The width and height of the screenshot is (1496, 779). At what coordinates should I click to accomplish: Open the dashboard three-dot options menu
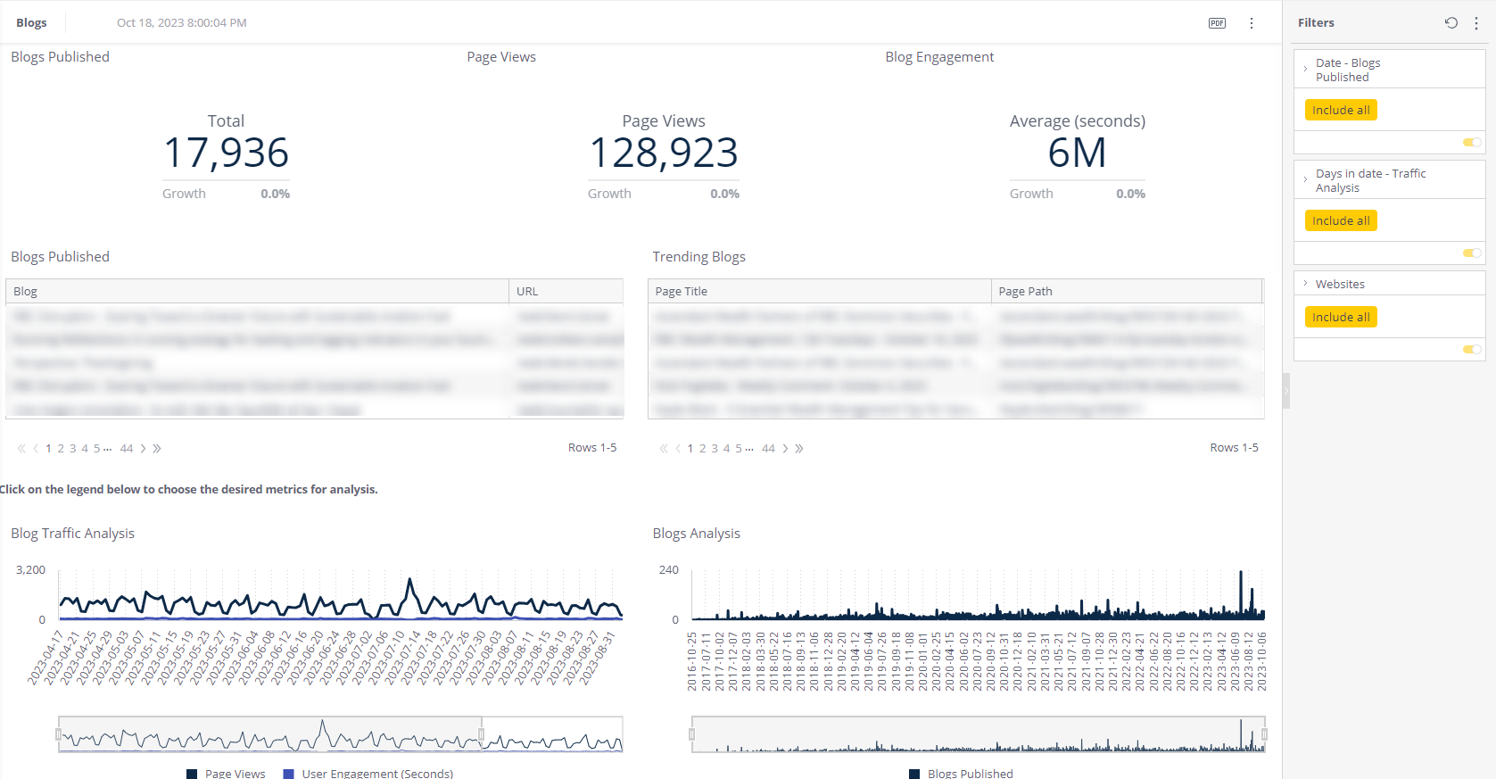(x=1252, y=23)
